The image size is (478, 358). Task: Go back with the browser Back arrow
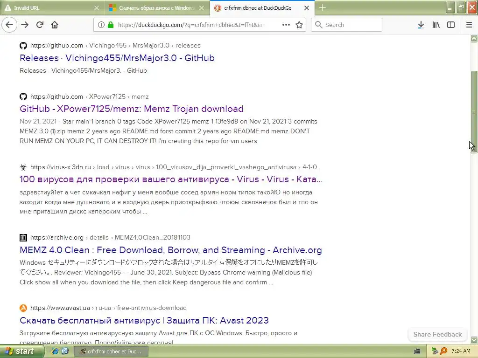9,25
